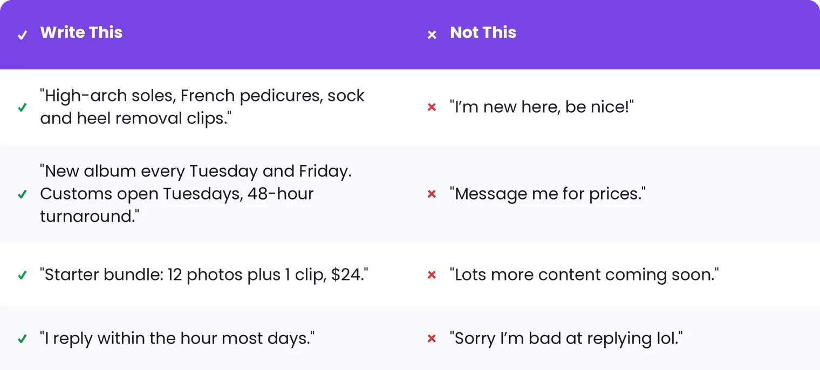The image size is (820, 370).
Task: Click the High-arch soles, French pedicures text
Action: (x=202, y=107)
